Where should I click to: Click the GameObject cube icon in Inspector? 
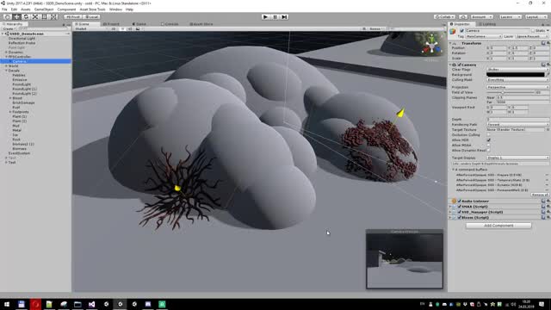[x=453, y=31]
